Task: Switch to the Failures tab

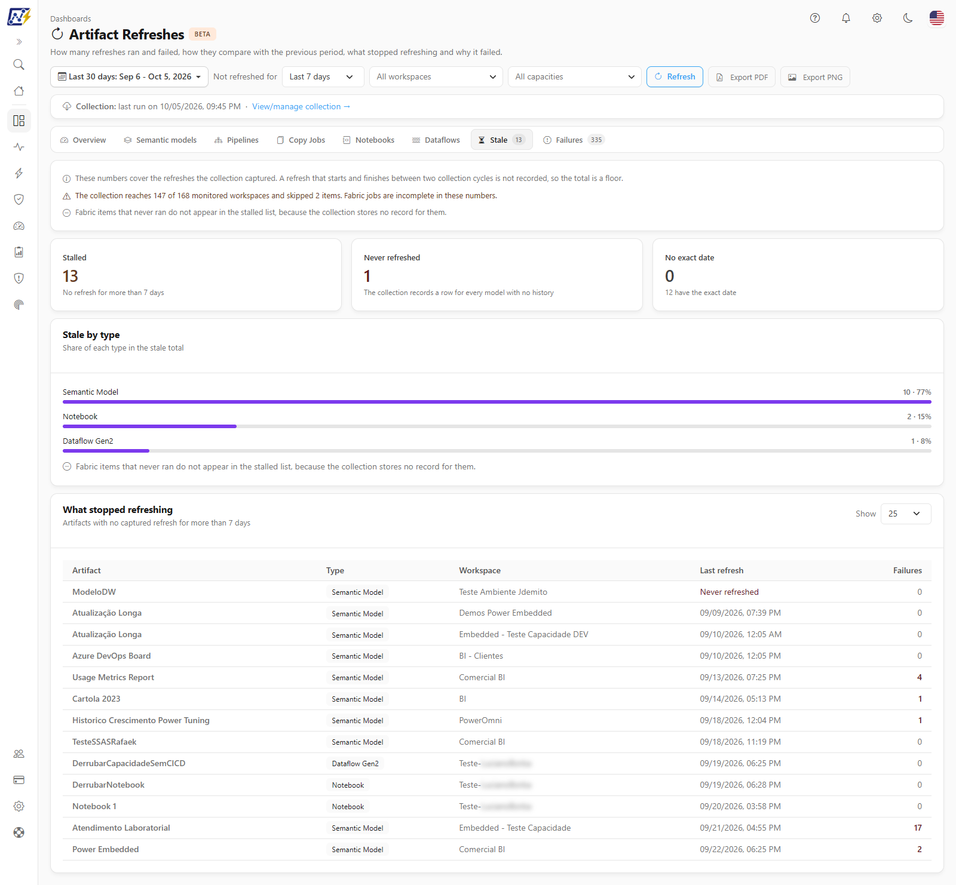Action: pos(574,140)
